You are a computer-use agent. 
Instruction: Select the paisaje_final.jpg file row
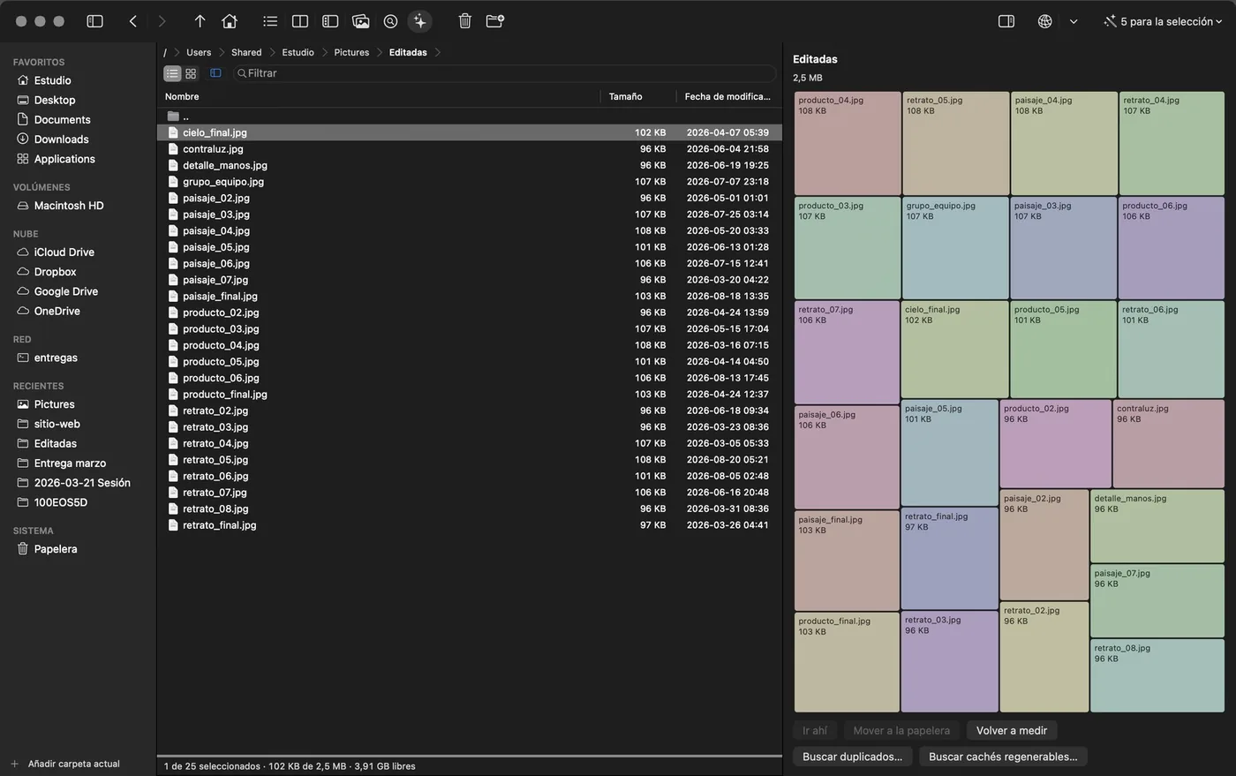469,296
